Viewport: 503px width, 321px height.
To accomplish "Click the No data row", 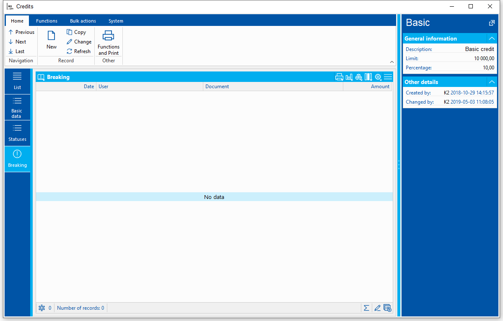I will [214, 197].
